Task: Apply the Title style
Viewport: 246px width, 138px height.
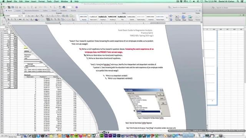Action: tap(122, 18)
